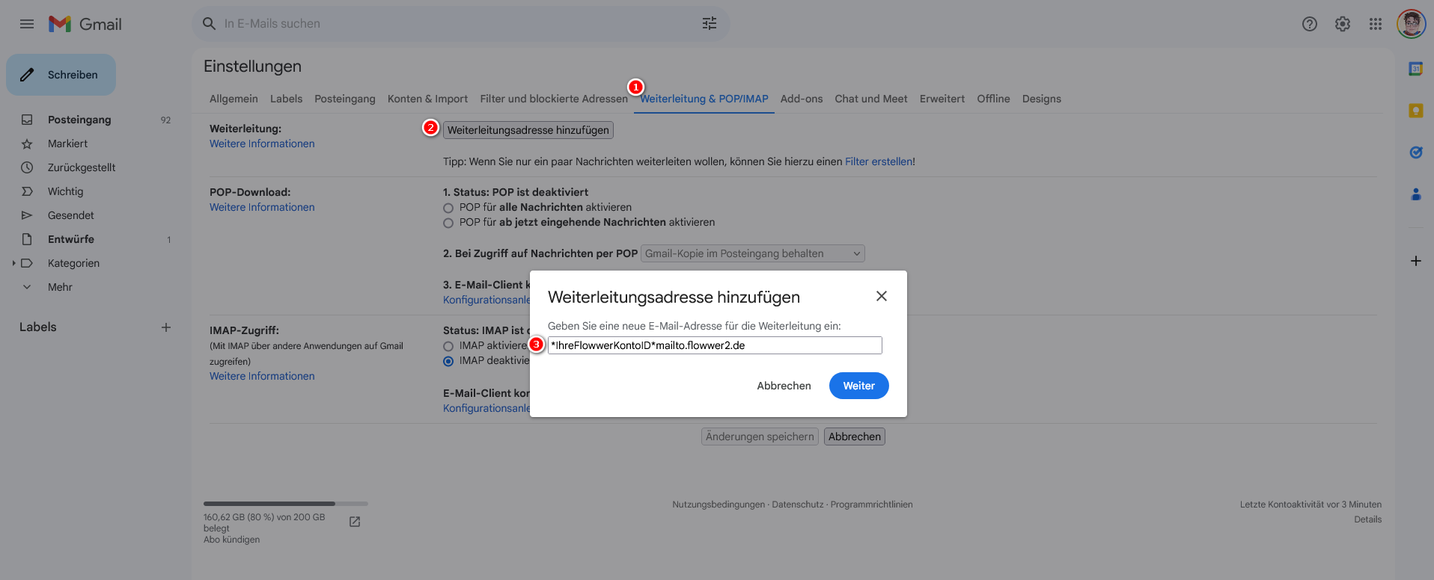Switch to the Posteingang settings tab
The image size is (1434, 580).
[345, 99]
